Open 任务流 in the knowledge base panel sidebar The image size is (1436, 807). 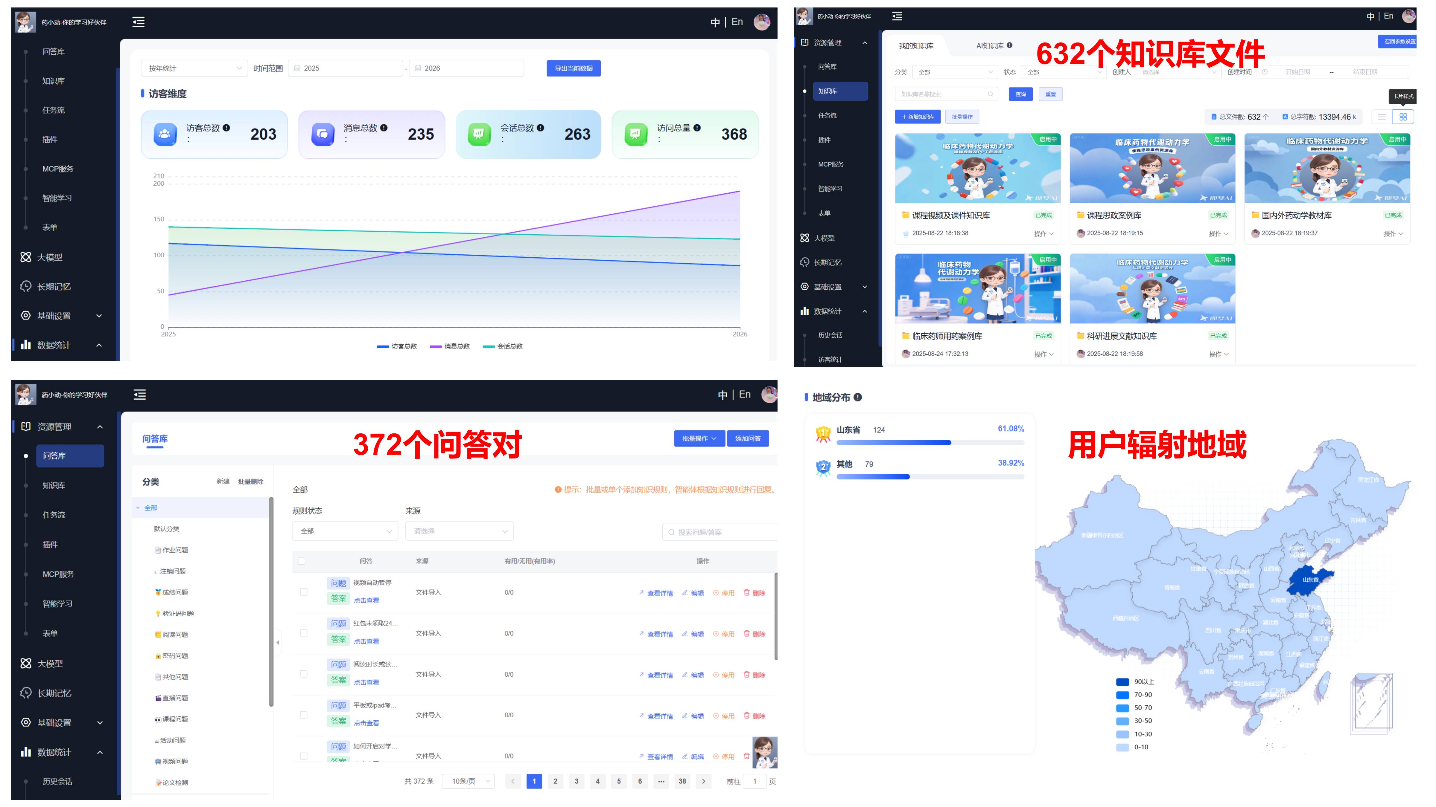click(x=827, y=115)
